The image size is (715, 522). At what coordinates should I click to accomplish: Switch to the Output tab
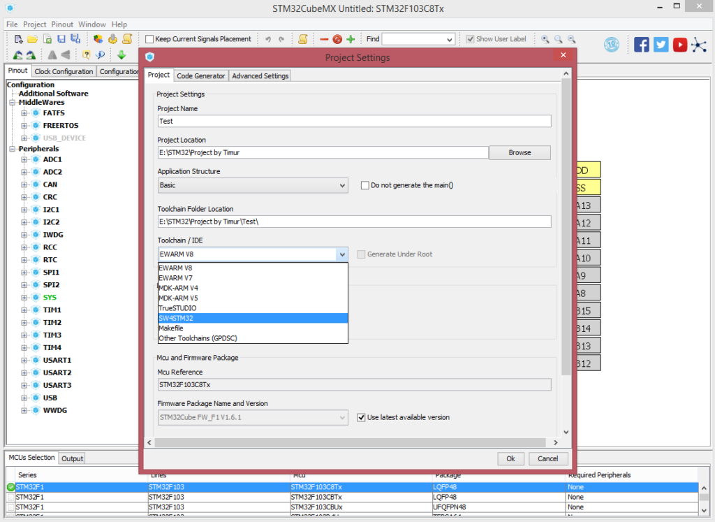pos(72,458)
